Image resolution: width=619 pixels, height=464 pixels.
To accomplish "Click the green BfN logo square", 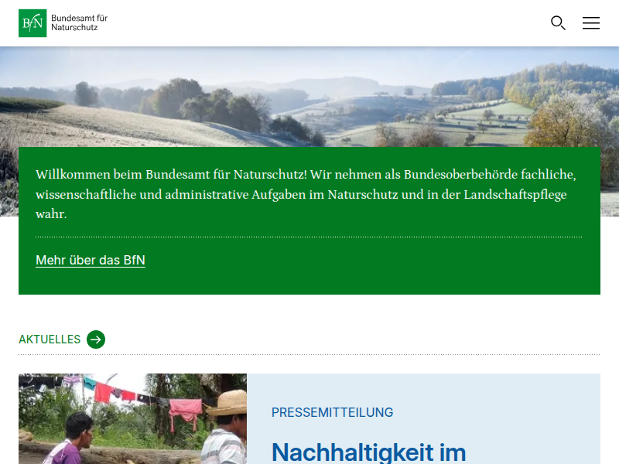I will (x=32, y=23).
